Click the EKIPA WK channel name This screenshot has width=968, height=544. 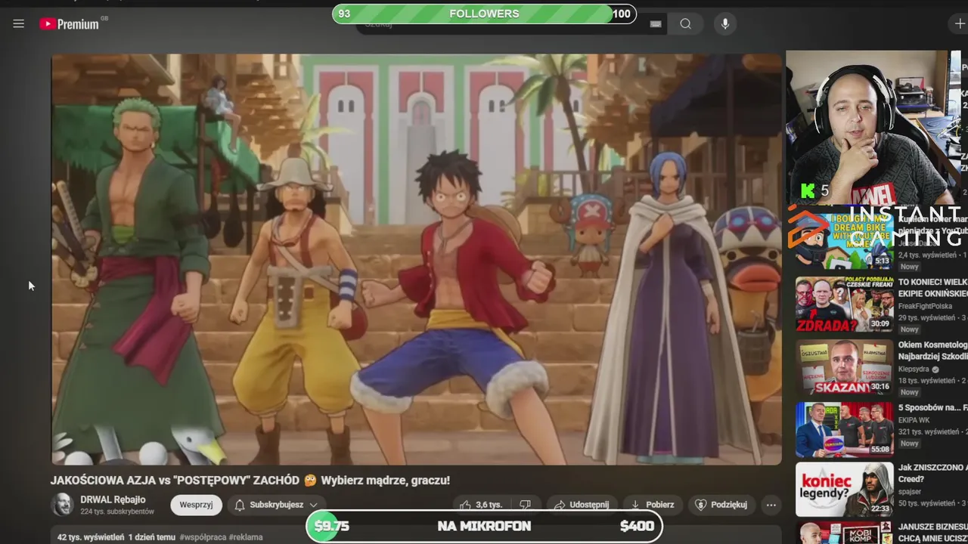point(914,420)
